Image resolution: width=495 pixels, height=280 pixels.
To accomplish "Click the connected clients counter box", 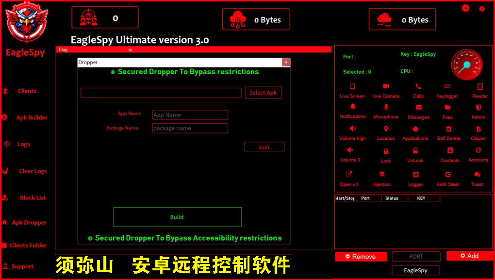I will [105, 17].
